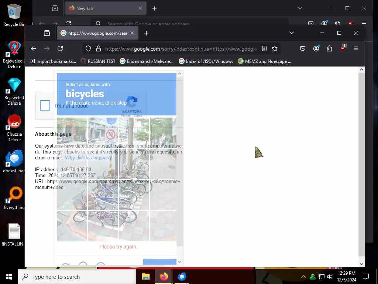Viewport: 378px width, 284px height.
Task: Close the New Tab in the background window
Action: click(140, 8)
